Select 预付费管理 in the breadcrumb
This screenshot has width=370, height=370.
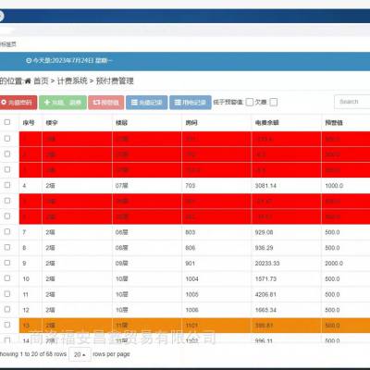115,81
